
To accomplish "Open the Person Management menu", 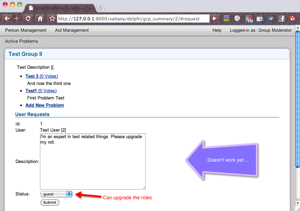I will pyautogui.click(x=26, y=30).
